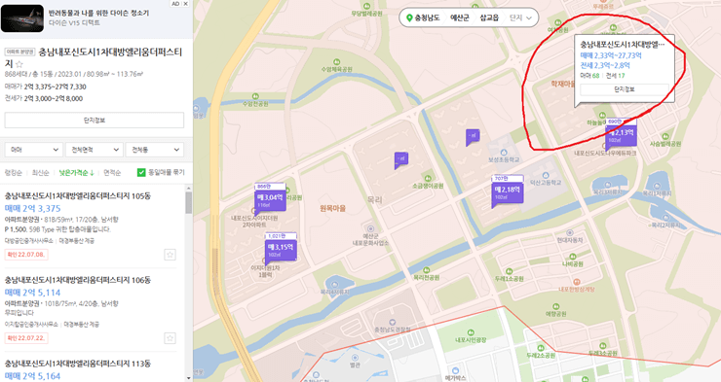Image resolution: width=721 pixels, height=382 pixels.
Task: Click the scrollbar down arrow
Action: (x=188, y=378)
